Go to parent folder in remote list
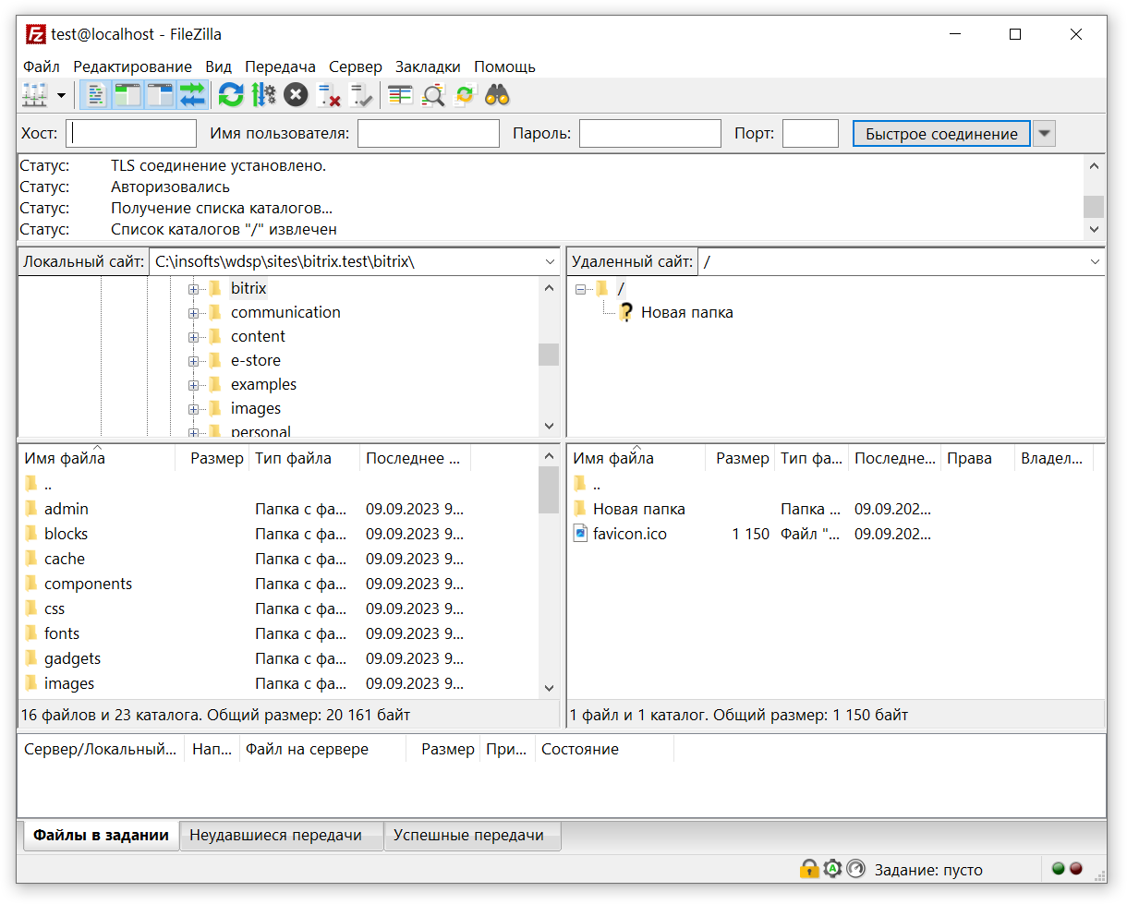 point(597,484)
